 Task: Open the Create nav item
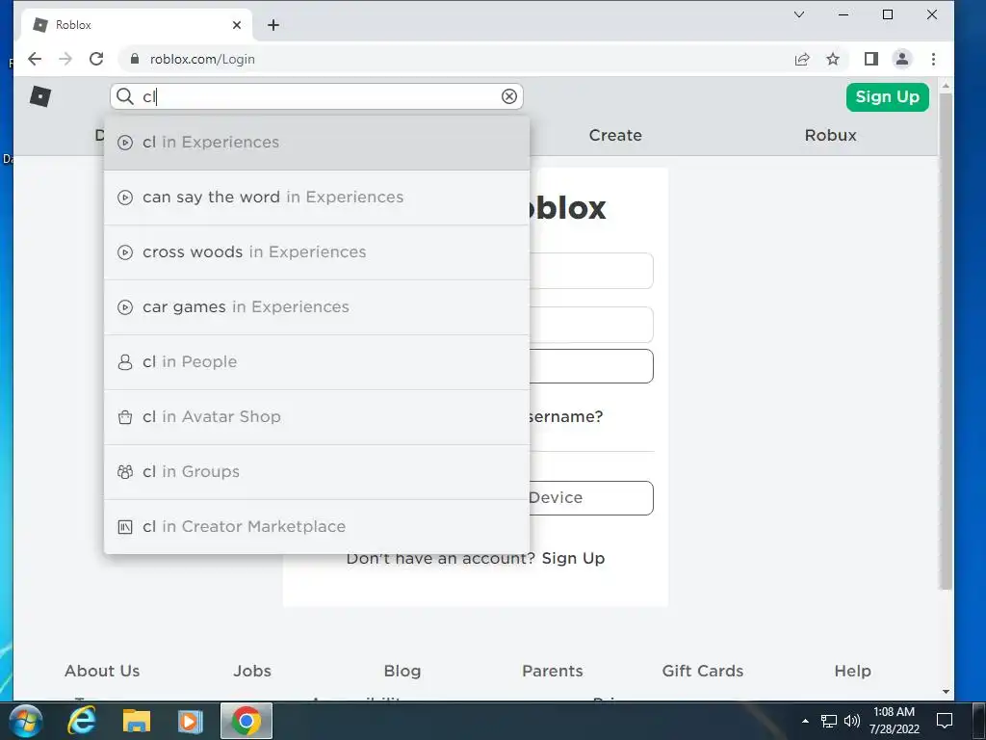(x=615, y=135)
